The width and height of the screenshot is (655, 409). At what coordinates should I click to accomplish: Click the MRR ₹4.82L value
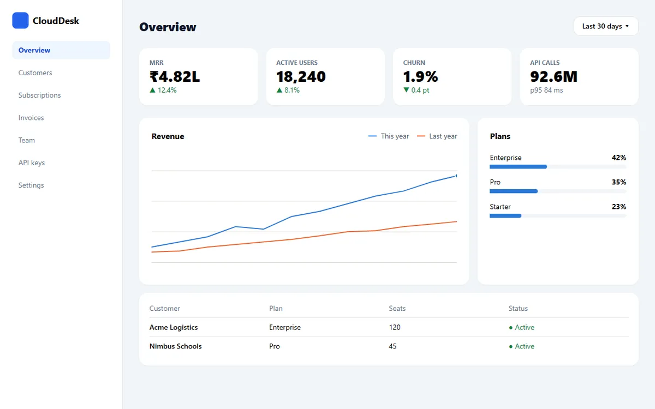pos(175,76)
